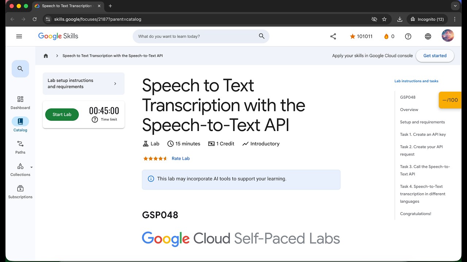This screenshot has width=467, height=262.
Task: Expand Lab setup instructions and requirements
Action: click(84, 84)
